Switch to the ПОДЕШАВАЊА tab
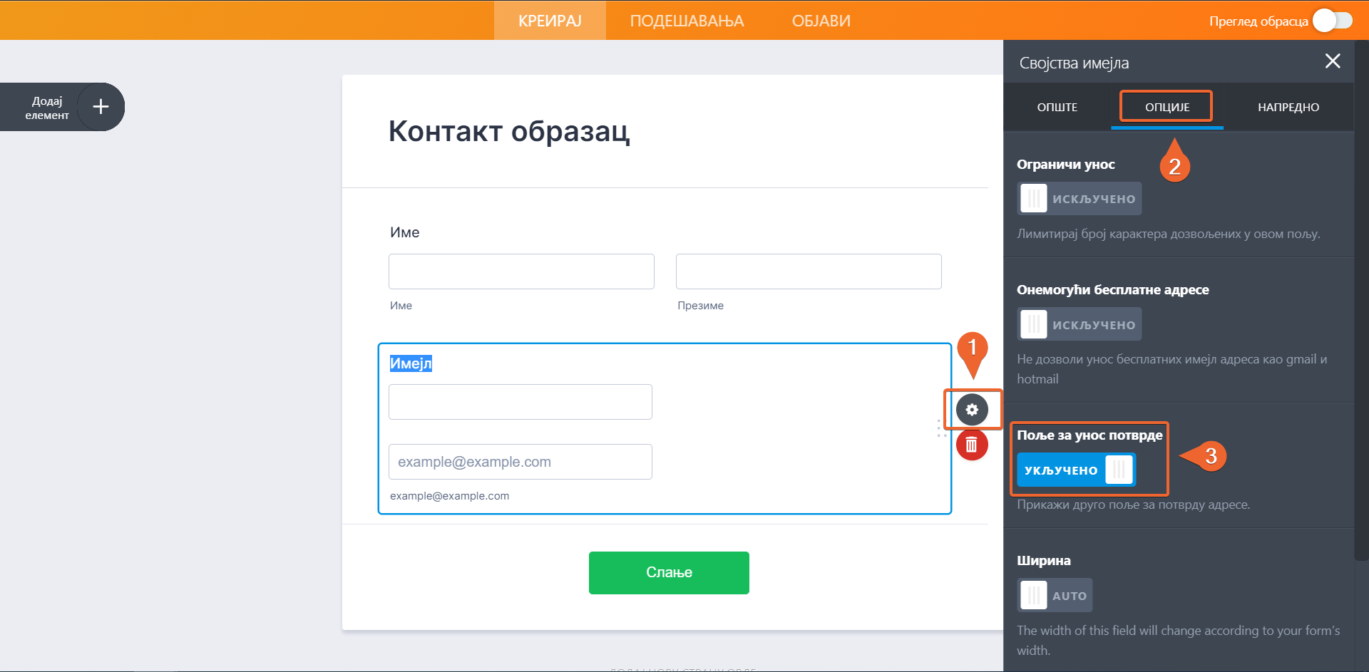 [x=686, y=21]
